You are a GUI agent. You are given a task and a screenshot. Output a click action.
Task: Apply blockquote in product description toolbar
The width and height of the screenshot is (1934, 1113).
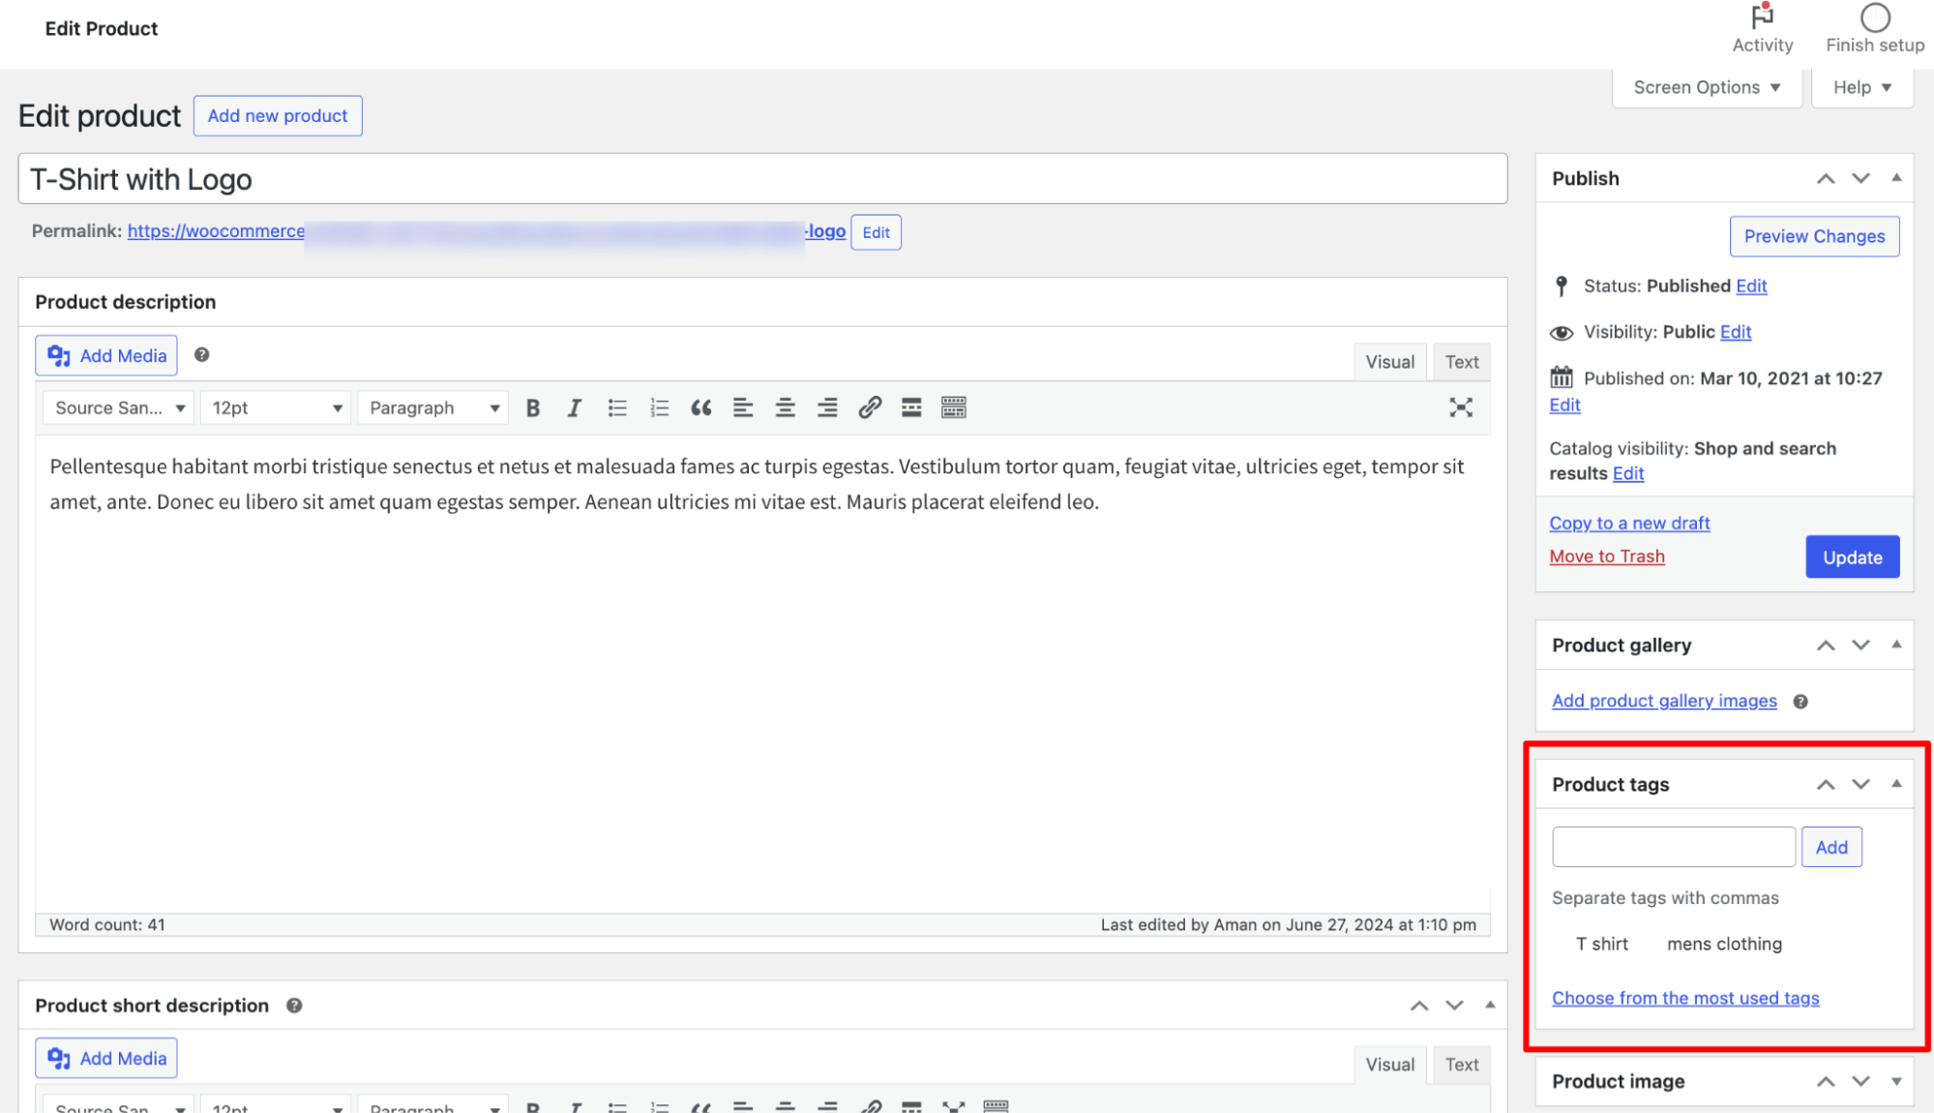click(701, 408)
